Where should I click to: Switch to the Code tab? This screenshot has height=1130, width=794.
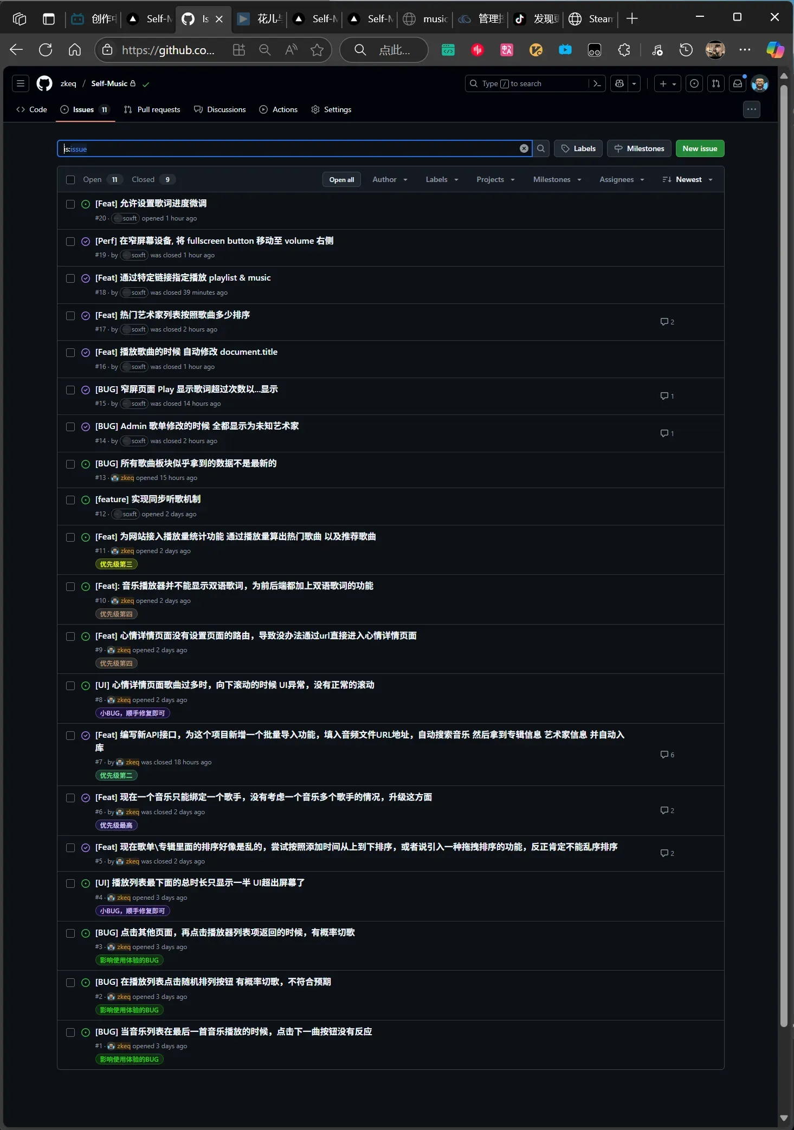click(31, 109)
